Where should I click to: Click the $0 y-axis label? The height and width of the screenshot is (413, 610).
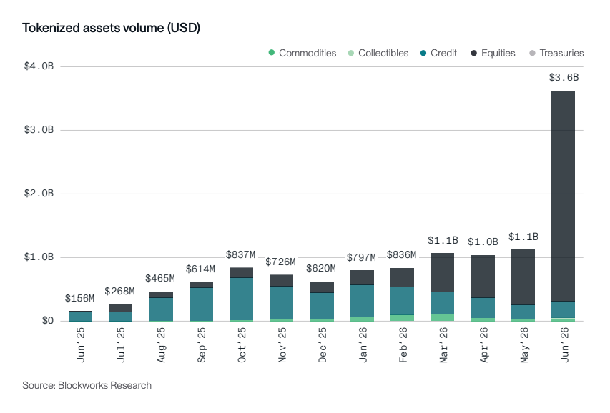pyautogui.click(x=48, y=321)
